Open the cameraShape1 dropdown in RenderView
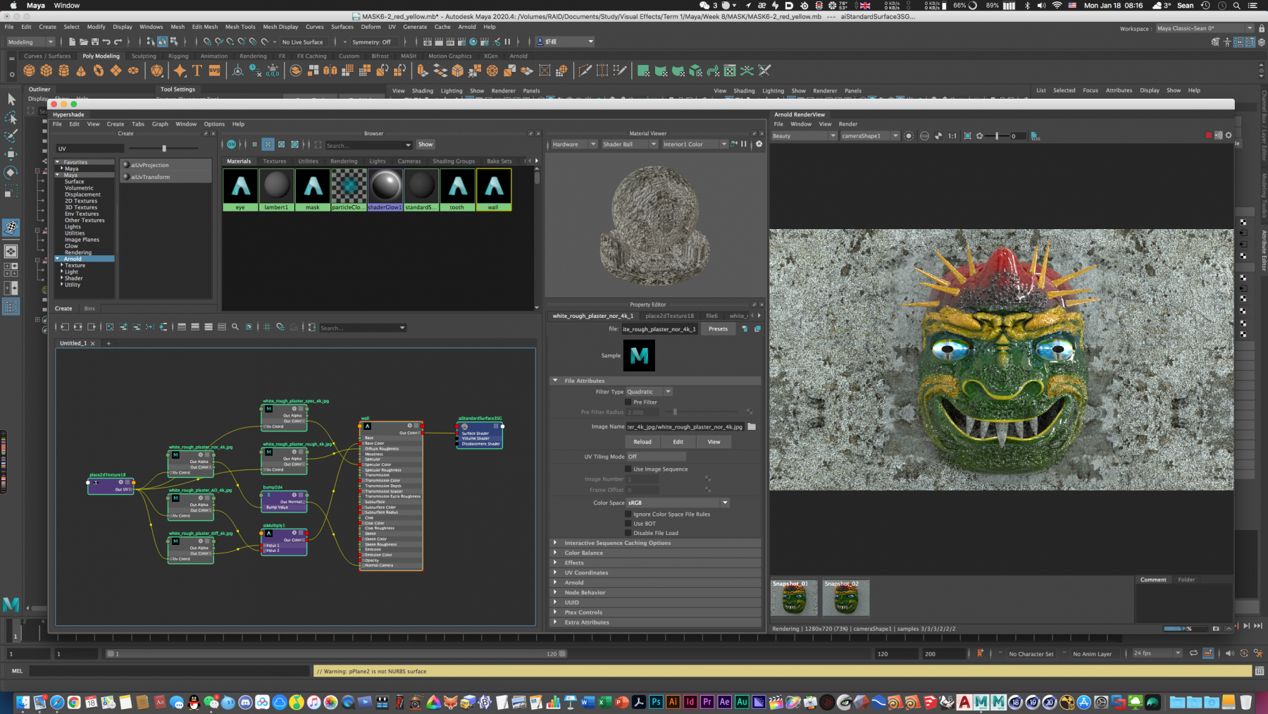The image size is (1268, 714). (x=869, y=136)
